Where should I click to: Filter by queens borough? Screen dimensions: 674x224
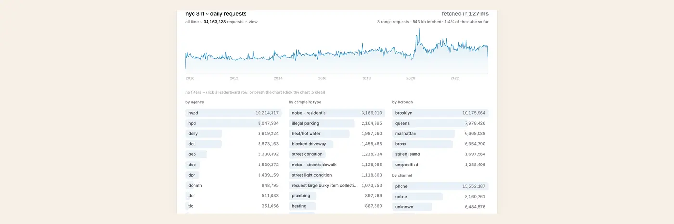coord(441,123)
